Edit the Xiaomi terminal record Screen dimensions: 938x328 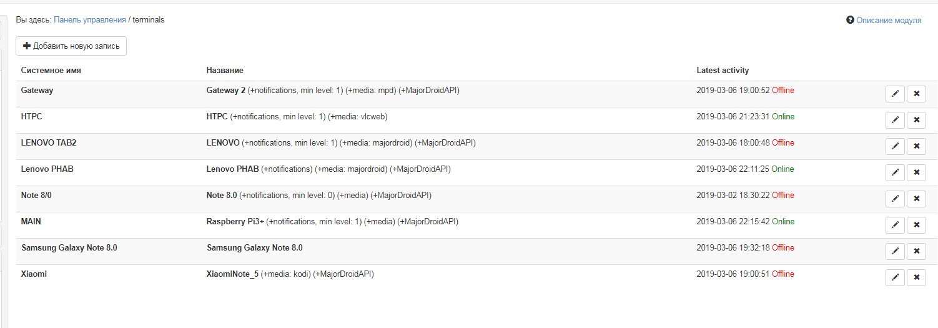tap(895, 277)
